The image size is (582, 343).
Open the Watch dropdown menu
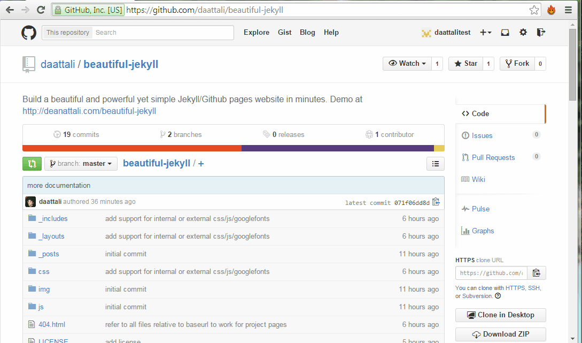click(x=407, y=64)
